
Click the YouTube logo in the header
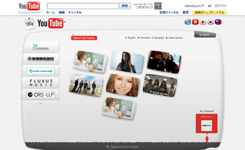coord(29,6)
